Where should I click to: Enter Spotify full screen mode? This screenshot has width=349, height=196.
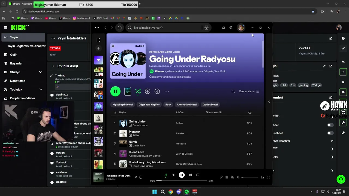pyautogui.click(x=268, y=177)
